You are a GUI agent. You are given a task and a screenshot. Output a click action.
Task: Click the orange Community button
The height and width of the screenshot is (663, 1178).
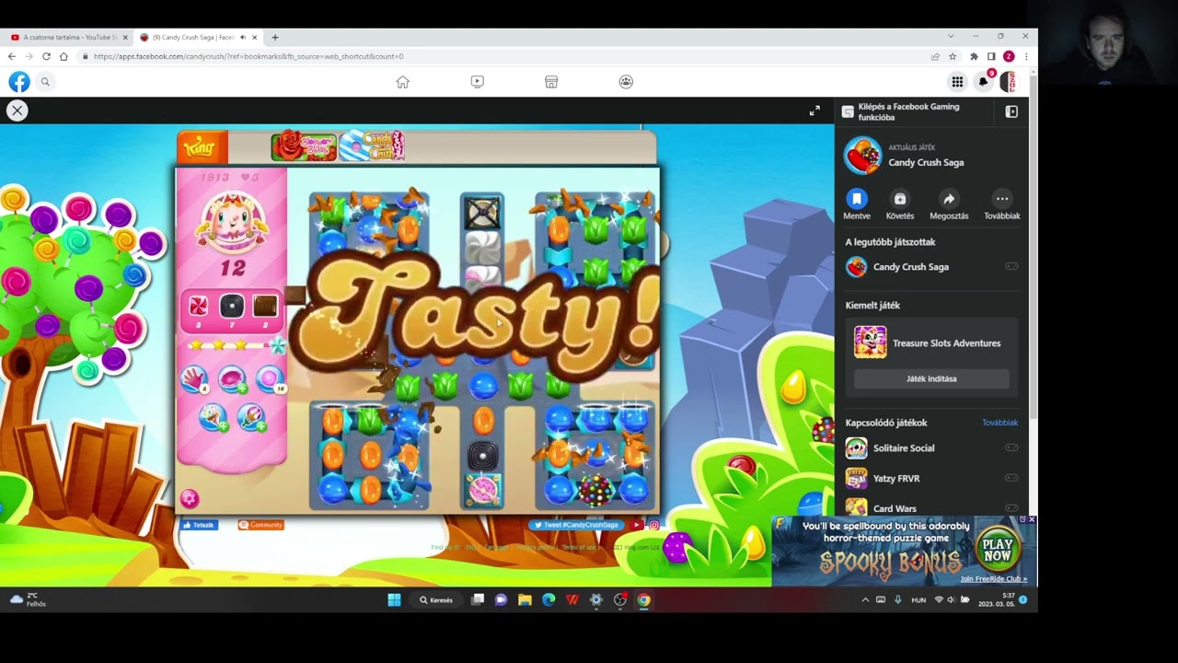261,525
